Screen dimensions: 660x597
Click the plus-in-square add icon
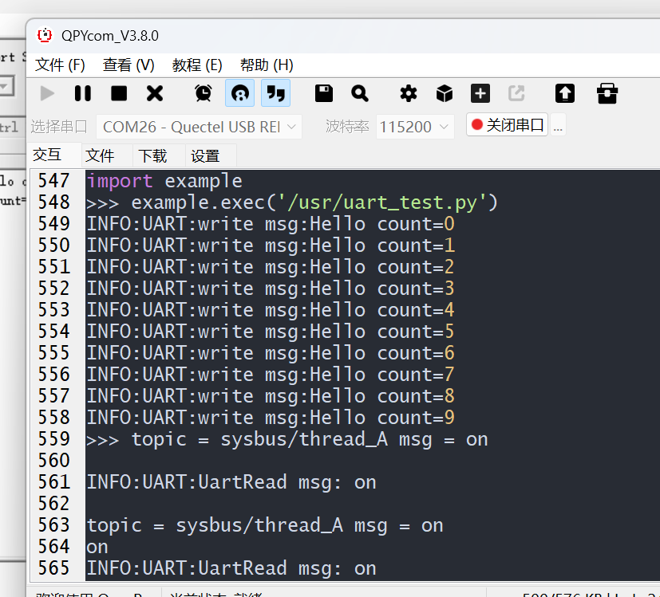coord(480,93)
